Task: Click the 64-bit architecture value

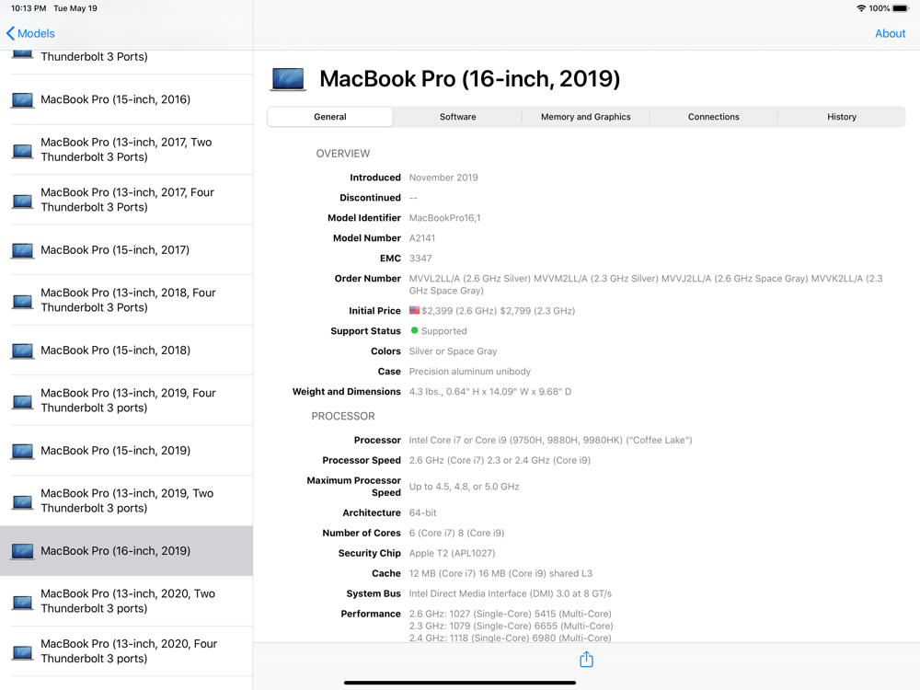Action: [422, 512]
